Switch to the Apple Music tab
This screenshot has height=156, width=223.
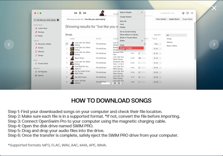[x=174, y=19]
